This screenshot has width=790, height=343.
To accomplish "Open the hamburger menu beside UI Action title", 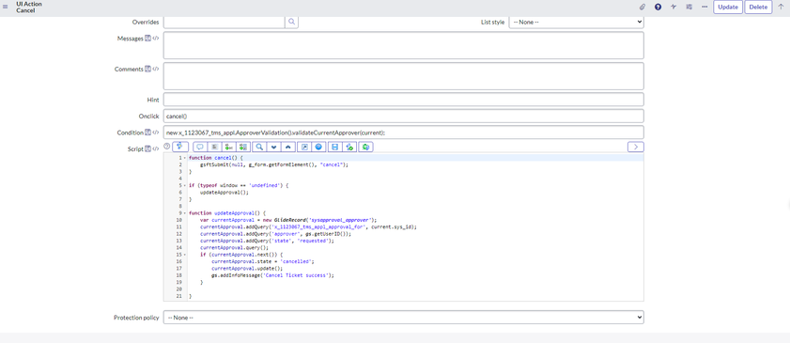I will [x=6, y=8].
